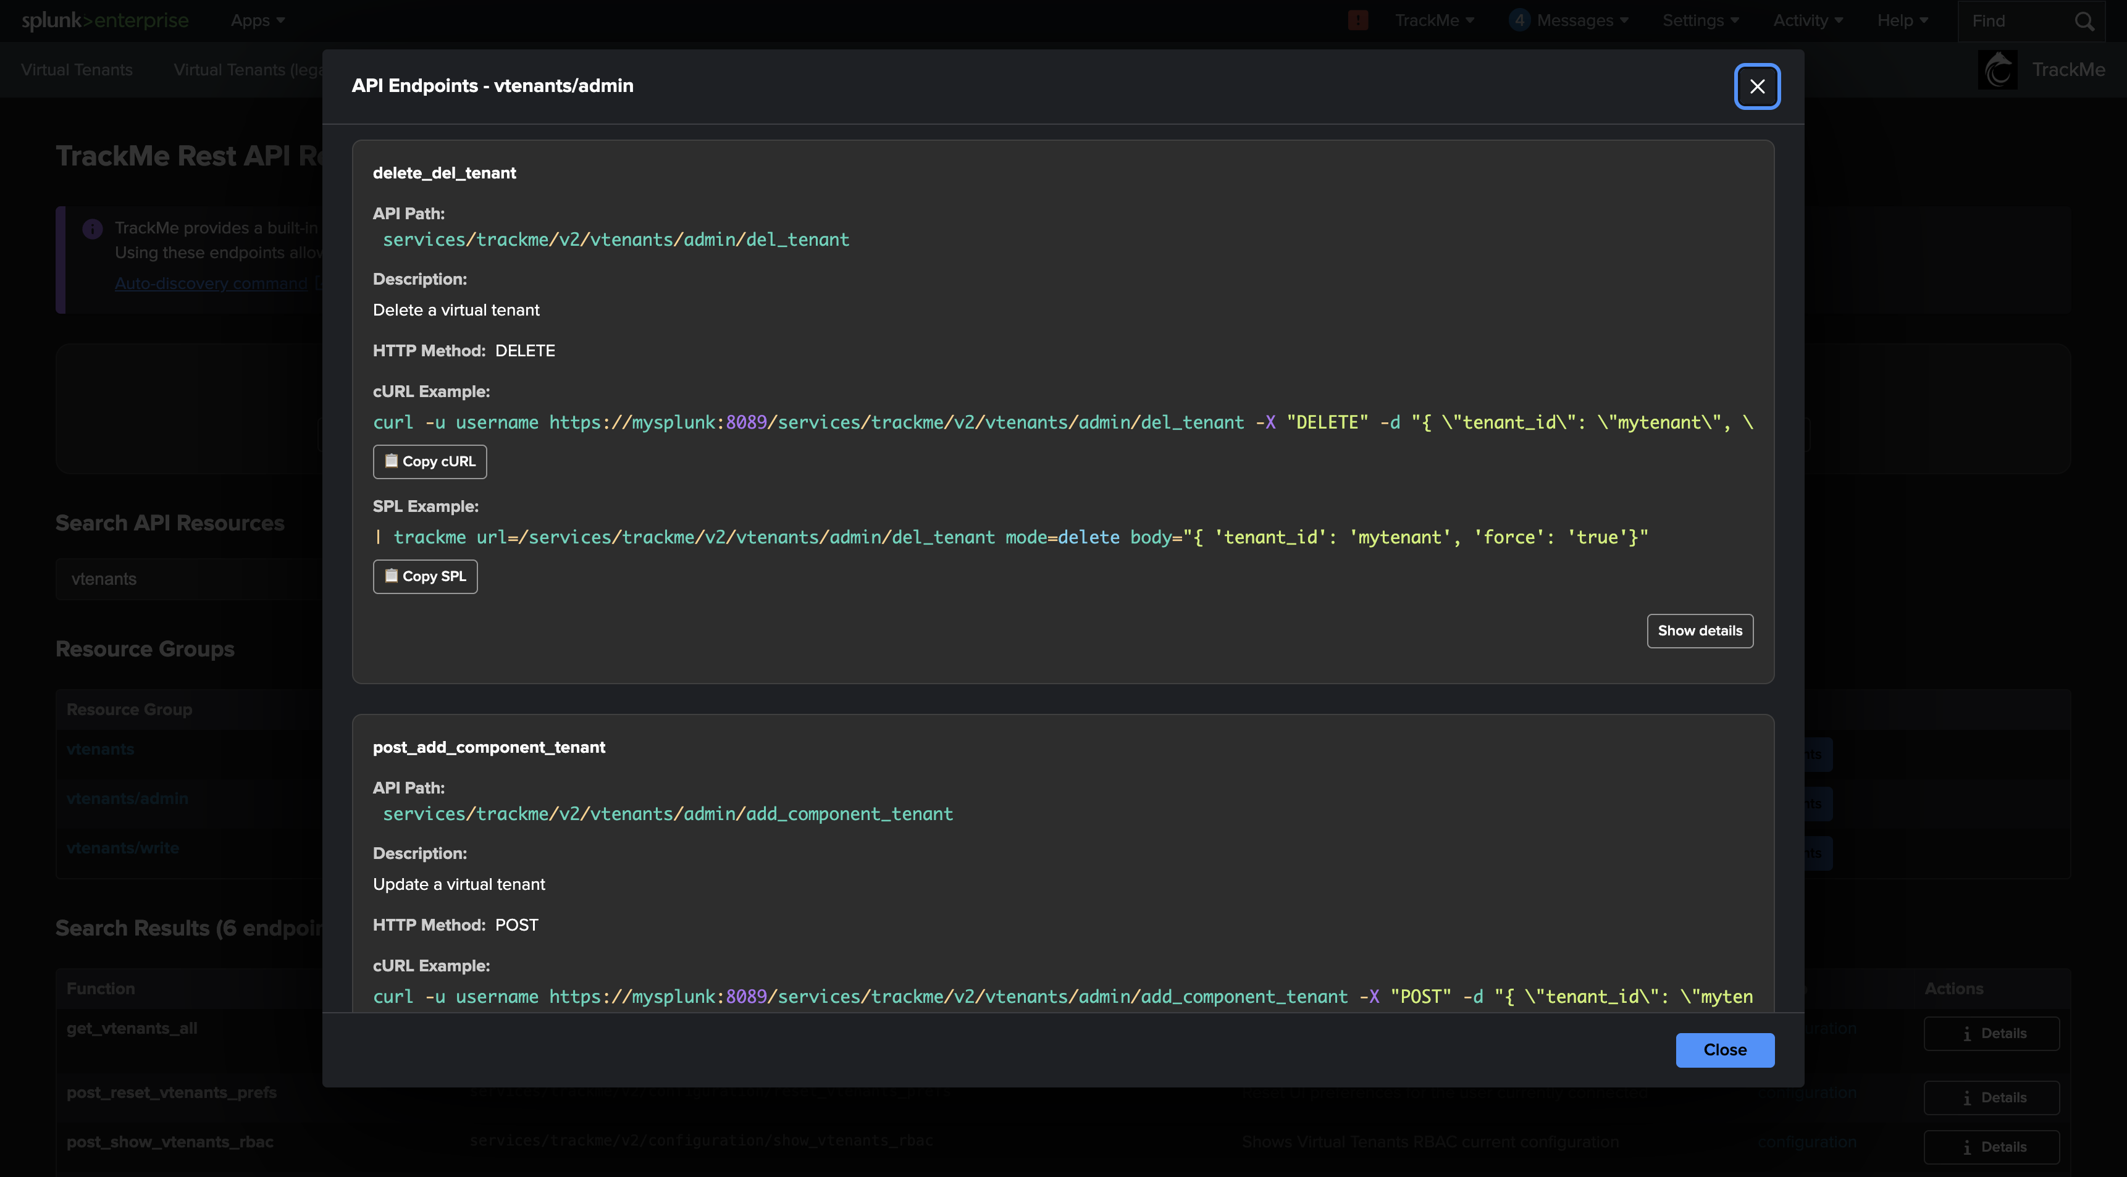Click the Messages count badge

1519,20
